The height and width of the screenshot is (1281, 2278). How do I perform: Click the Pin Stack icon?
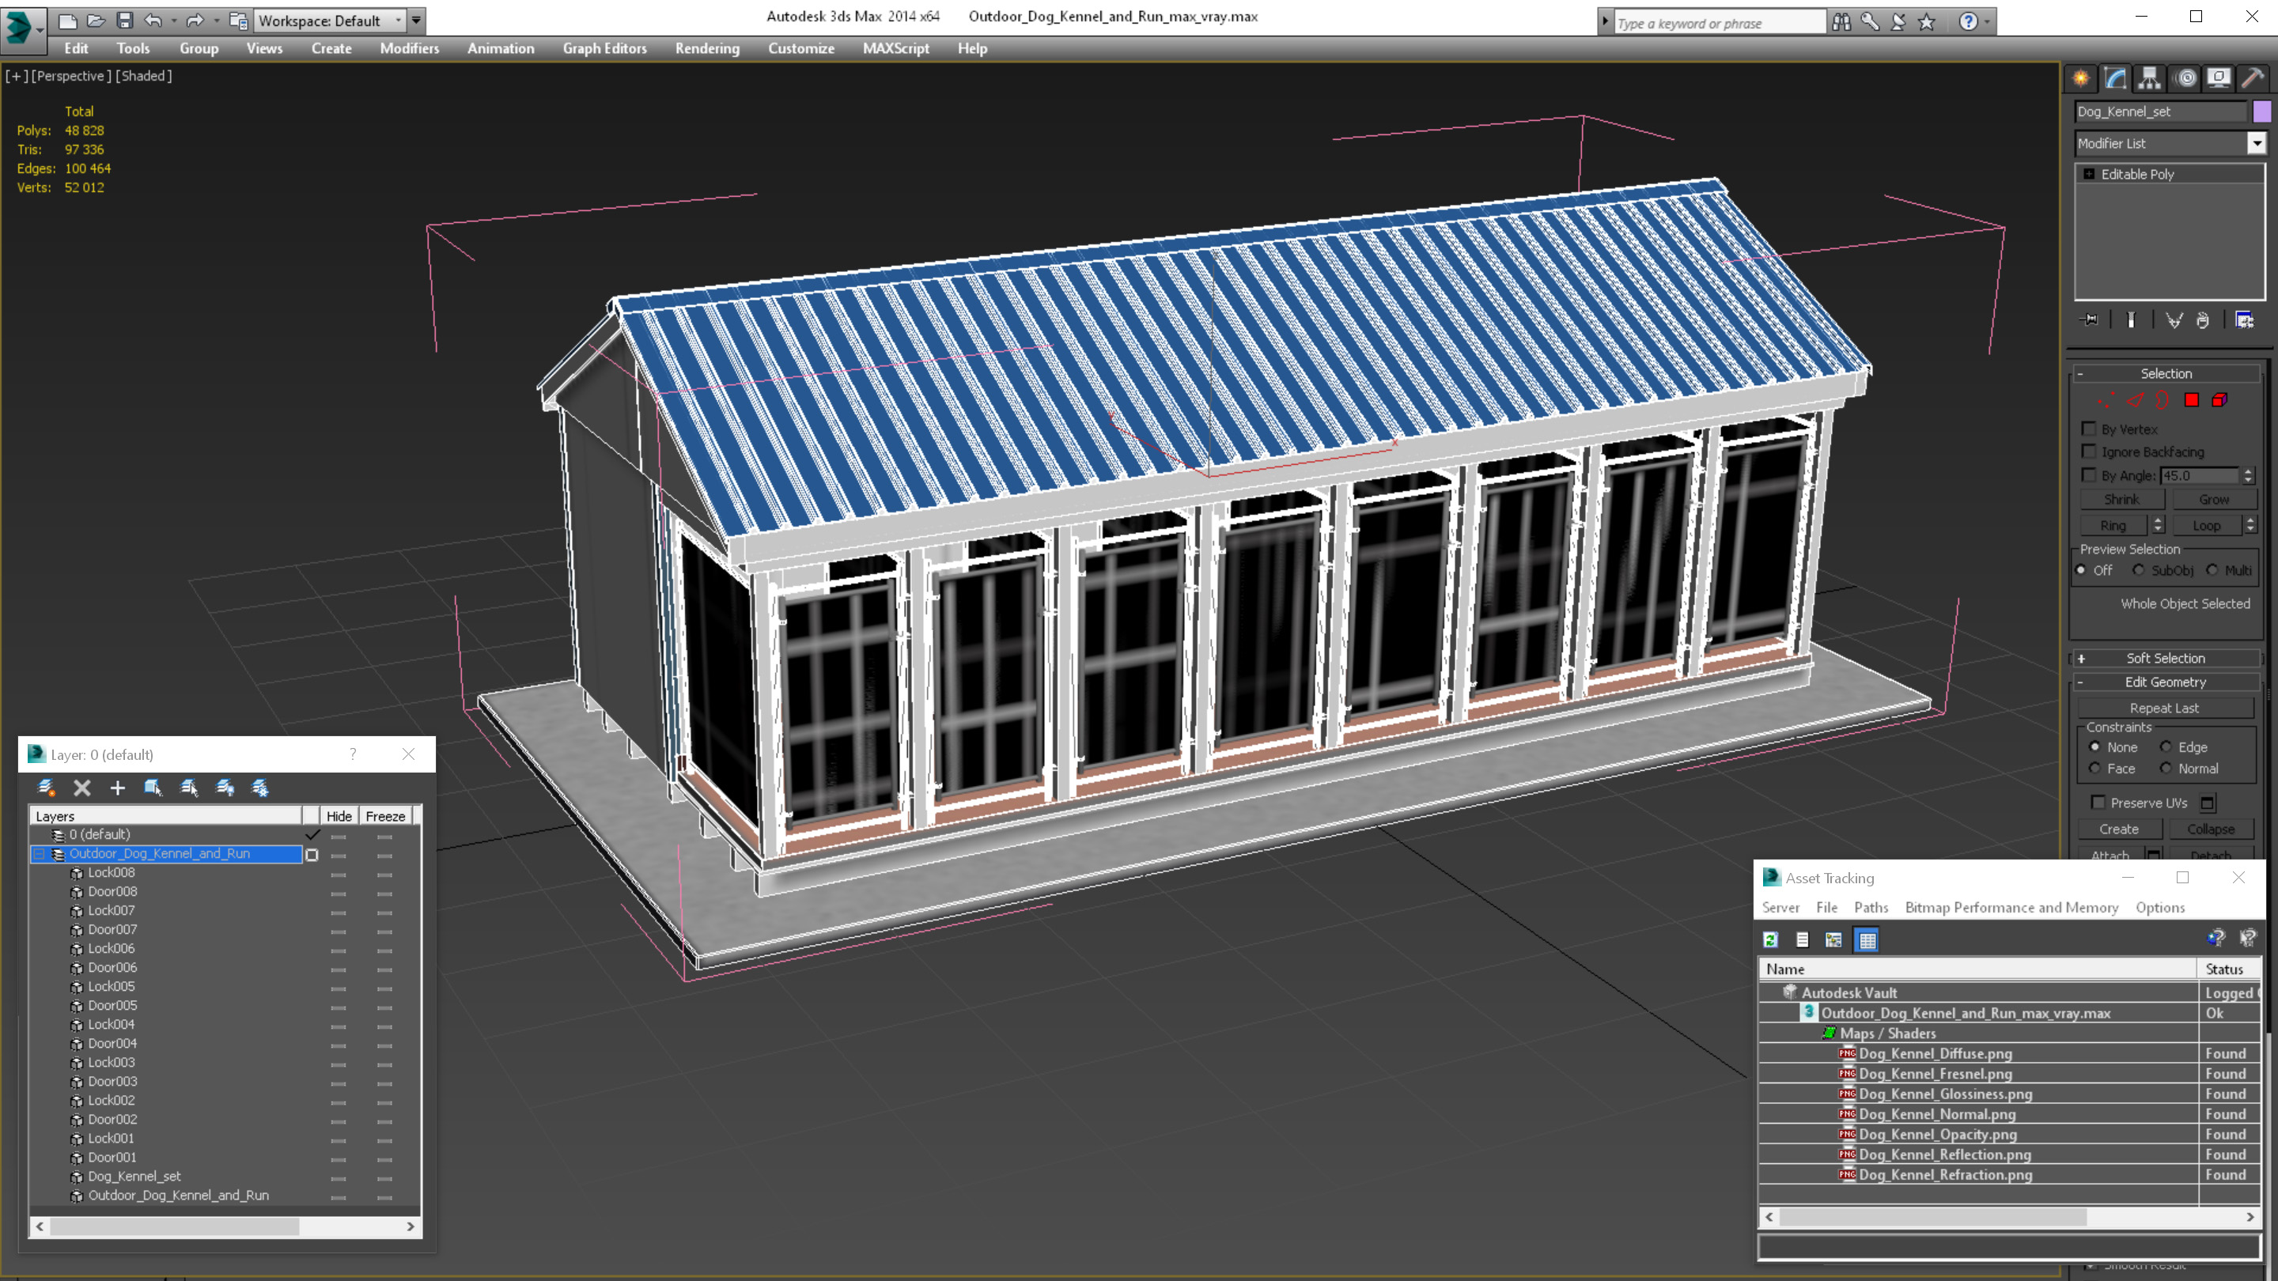click(x=2091, y=320)
